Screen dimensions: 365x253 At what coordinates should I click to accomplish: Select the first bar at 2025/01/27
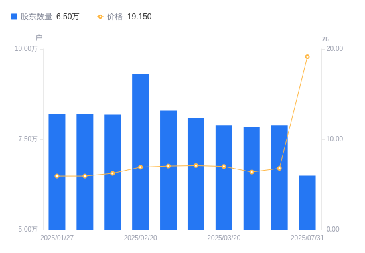coord(57,172)
